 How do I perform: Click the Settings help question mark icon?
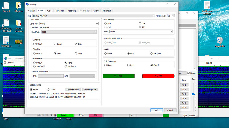coord(167,4)
